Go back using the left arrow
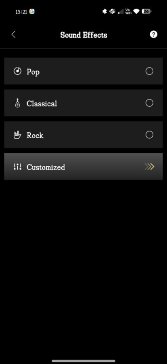This screenshot has width=167, height=364. (x=13, y=35)
